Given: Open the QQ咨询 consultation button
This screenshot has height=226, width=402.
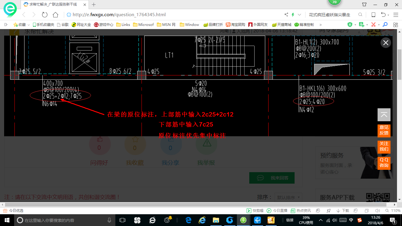Looking at the screenshot, I should pyautogui.click(x=384, y=163).
